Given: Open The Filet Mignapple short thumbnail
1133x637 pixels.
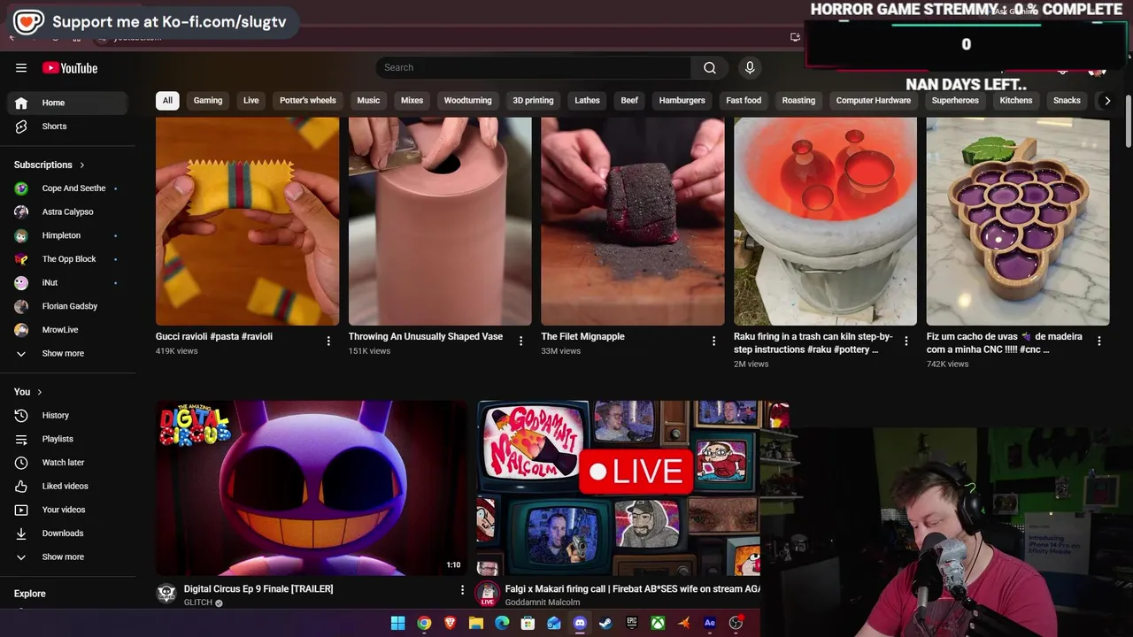Looking at the screenshot, I should (x=633, y=221).
